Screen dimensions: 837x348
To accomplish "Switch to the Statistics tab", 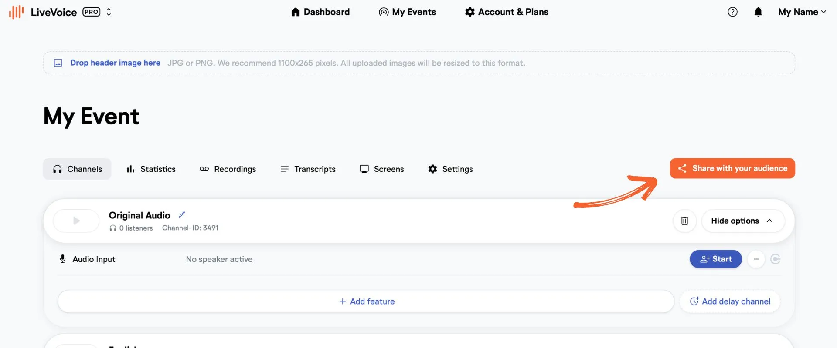I will [x=151, y=169].
